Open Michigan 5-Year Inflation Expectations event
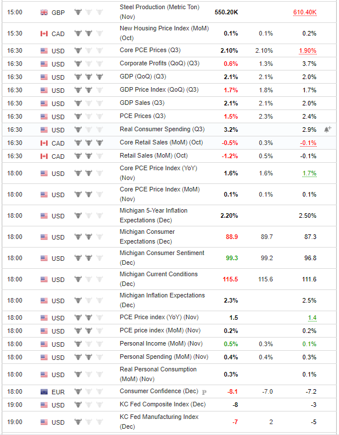 153,215
